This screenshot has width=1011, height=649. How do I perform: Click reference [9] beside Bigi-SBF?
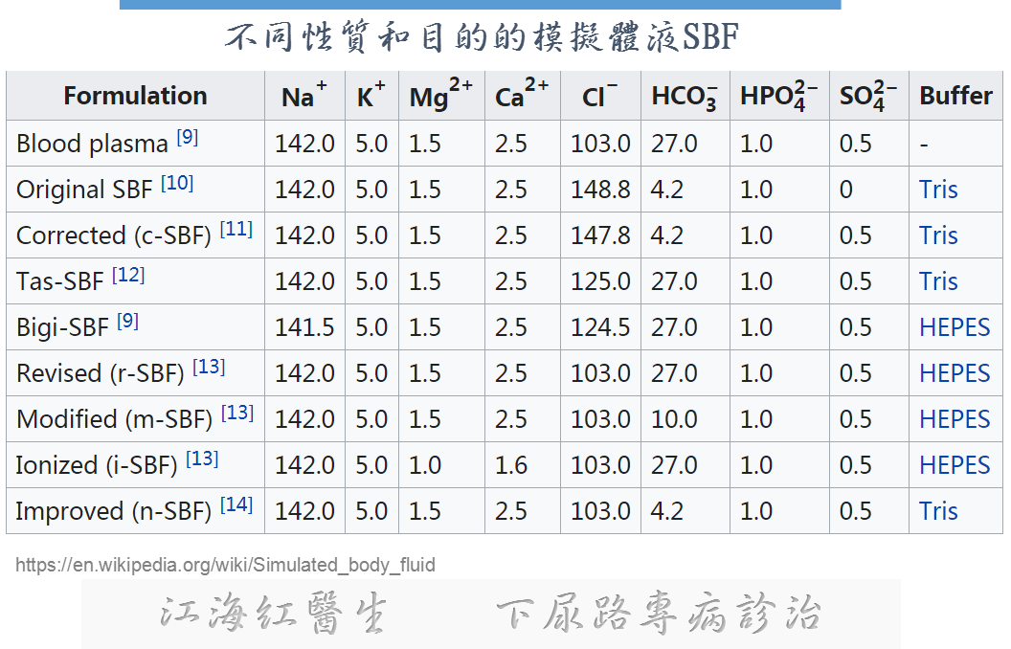127,321
